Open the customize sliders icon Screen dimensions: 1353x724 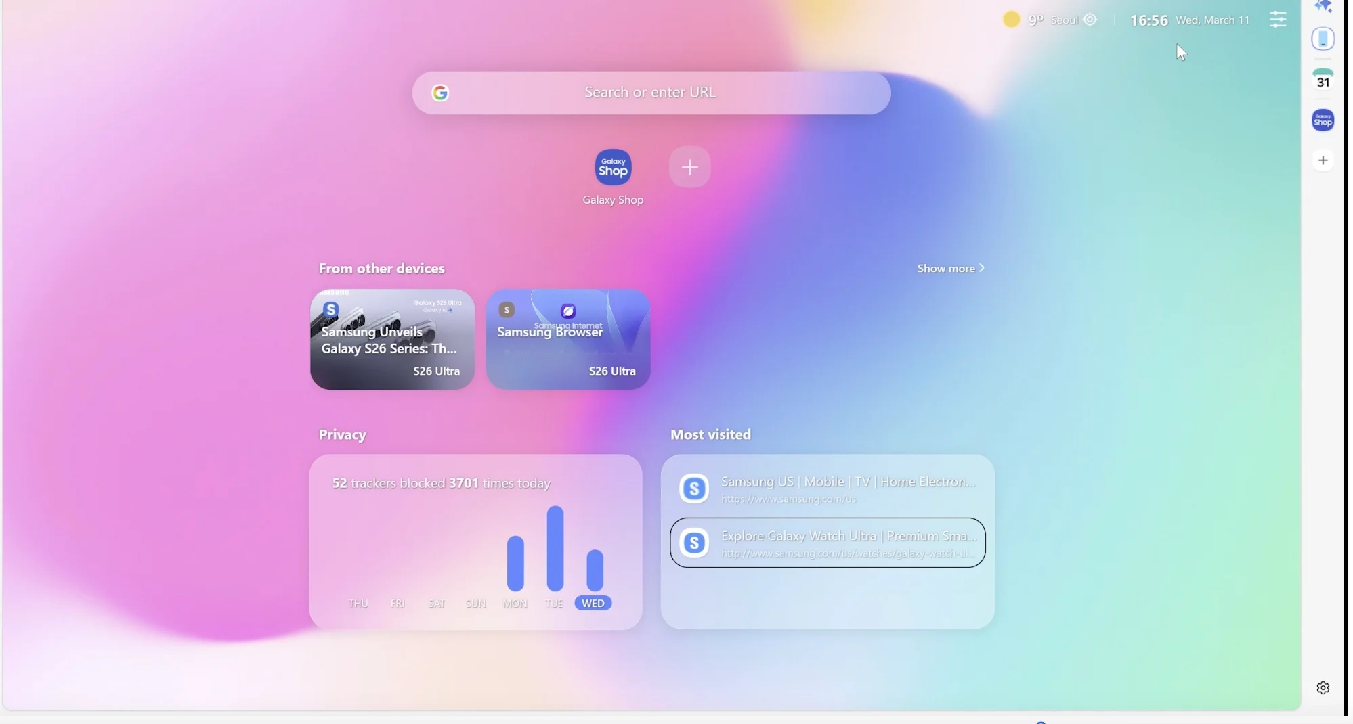coord(1278,20)
